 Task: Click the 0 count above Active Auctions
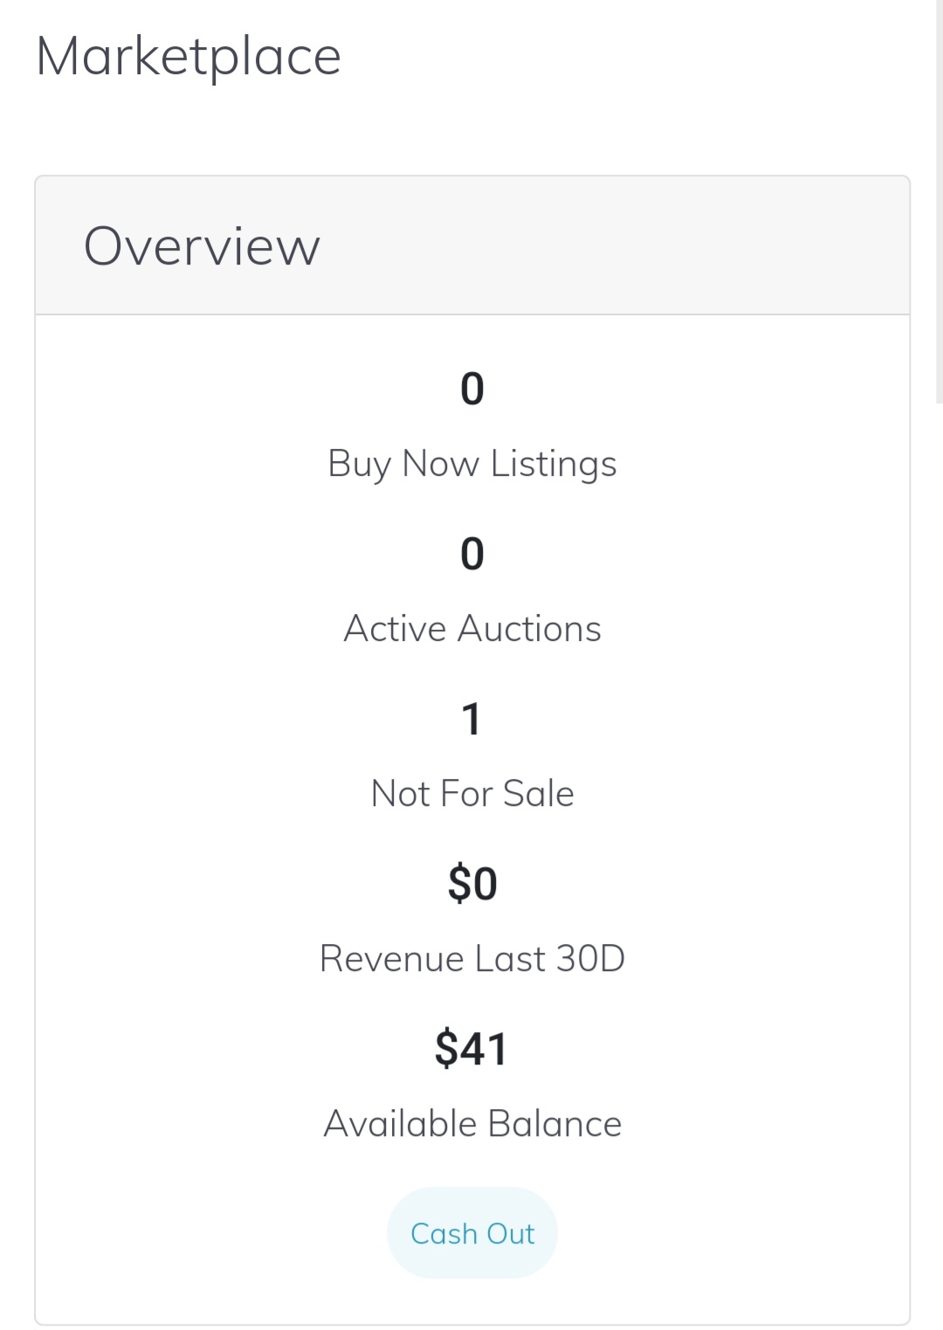pos(472,554)
